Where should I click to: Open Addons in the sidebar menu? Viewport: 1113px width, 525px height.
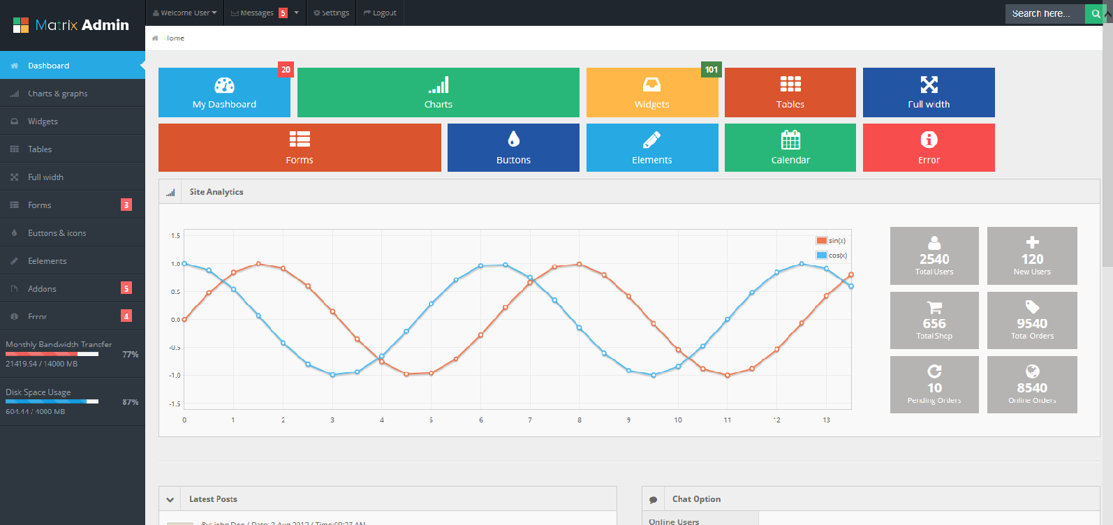tap(42, 288)
